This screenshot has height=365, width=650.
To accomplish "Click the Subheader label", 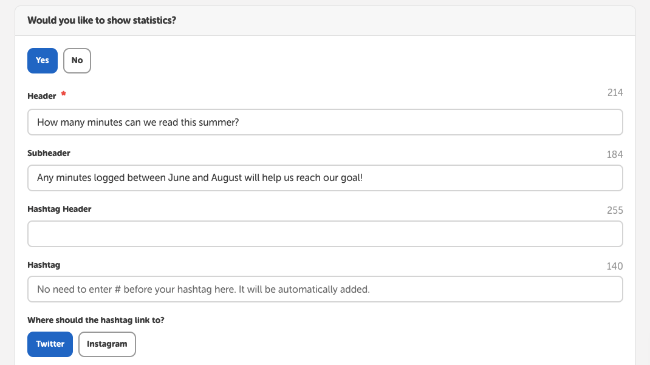I will pos(49,153).
